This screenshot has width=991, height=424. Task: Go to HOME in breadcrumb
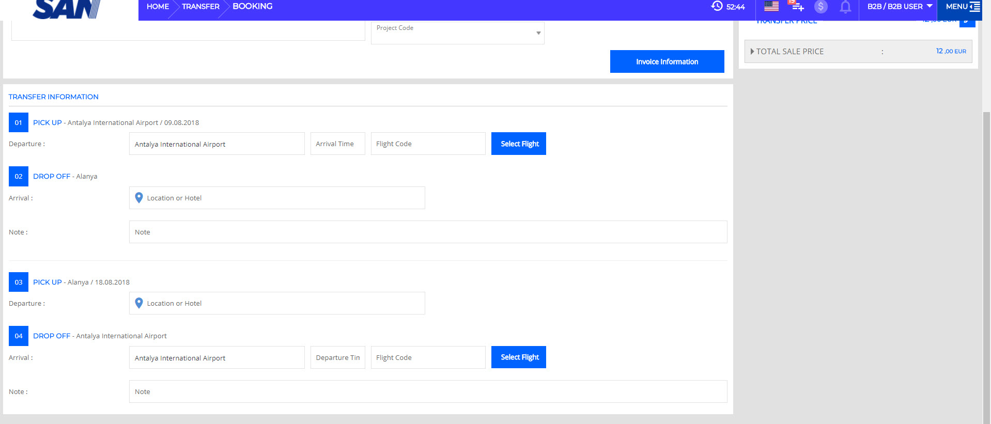158,7
